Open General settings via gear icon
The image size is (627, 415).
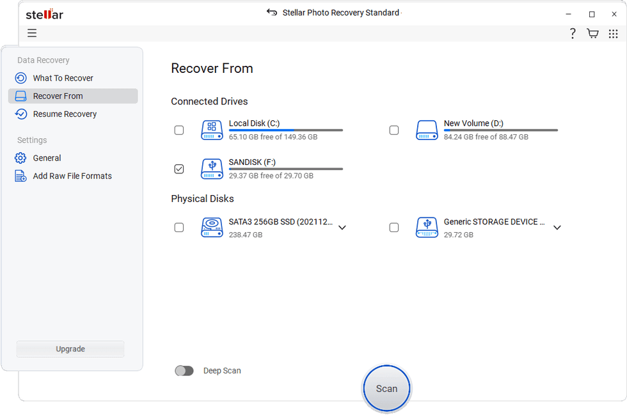pos(21,158)
